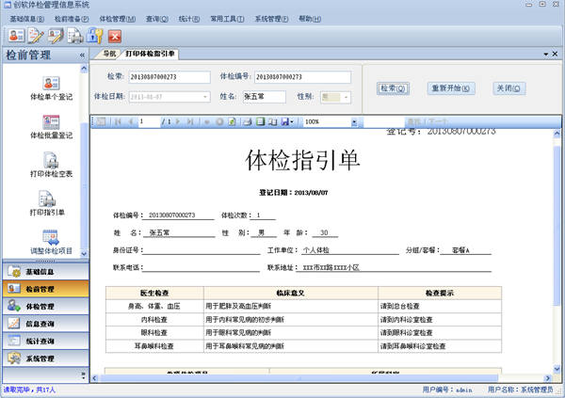This screenshot has width=565, height=398.
Task: Print the report using the printer icon
Action: (248, 121)
